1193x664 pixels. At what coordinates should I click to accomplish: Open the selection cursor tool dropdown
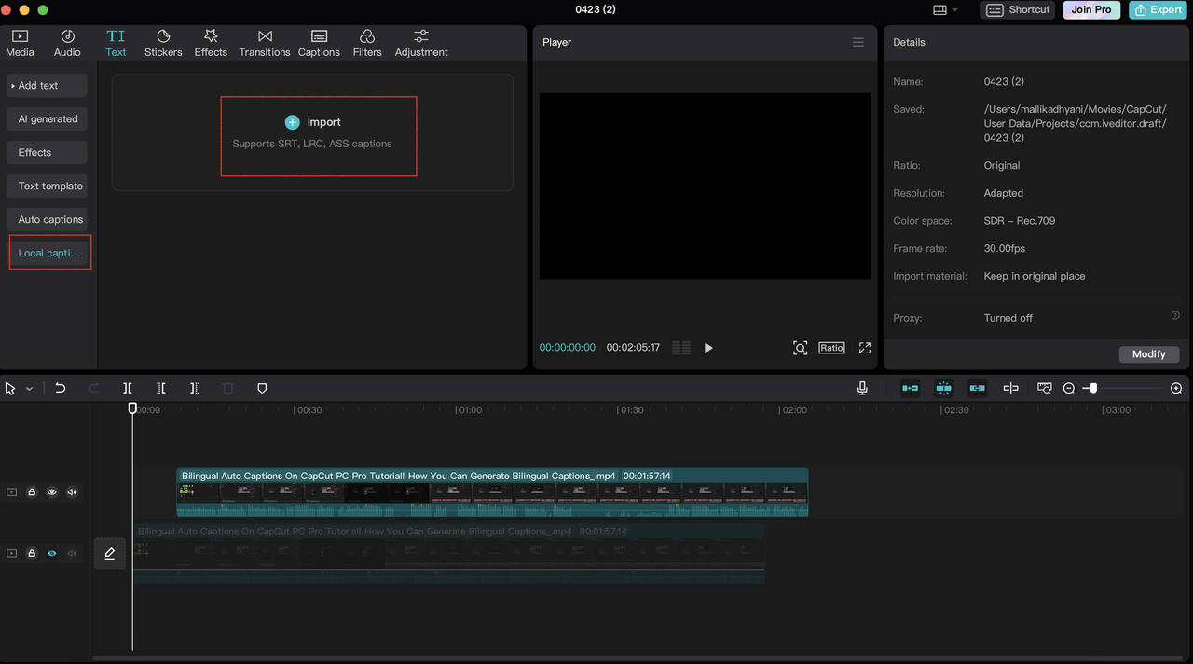click(30, 389)
